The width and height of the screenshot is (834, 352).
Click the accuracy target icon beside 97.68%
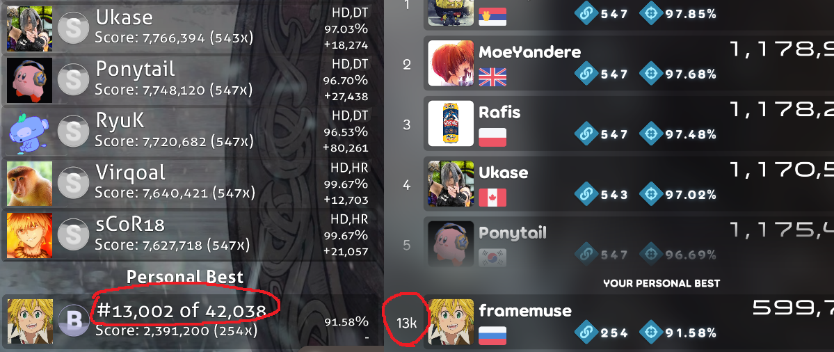tap(650, 74)
